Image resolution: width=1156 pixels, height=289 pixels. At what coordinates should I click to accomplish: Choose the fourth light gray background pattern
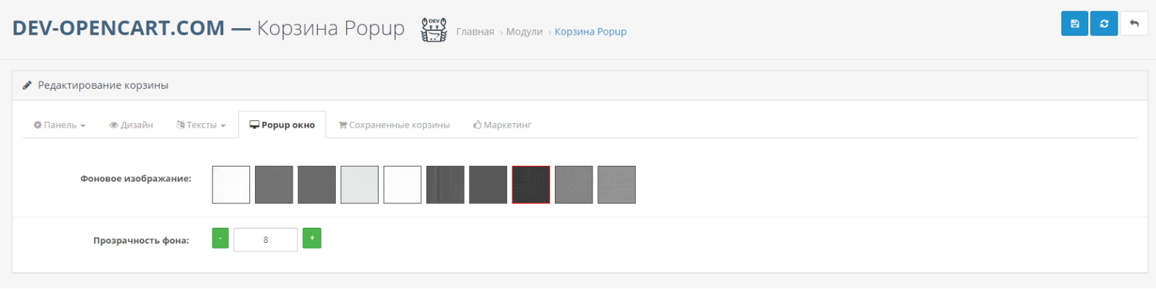pos(360,184)
